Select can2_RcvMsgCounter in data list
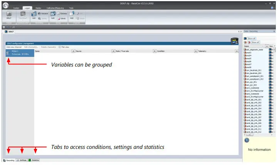This screenshot has width=277, height=165. (255, 97)
